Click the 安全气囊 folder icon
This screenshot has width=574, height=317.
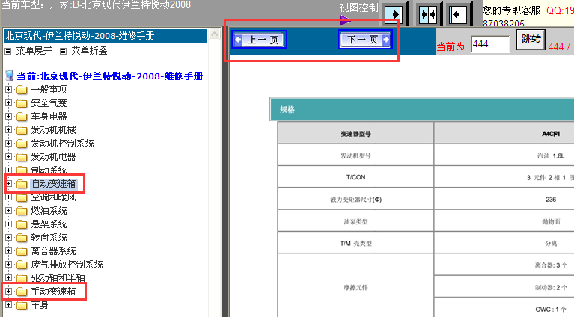click(22, 103)
